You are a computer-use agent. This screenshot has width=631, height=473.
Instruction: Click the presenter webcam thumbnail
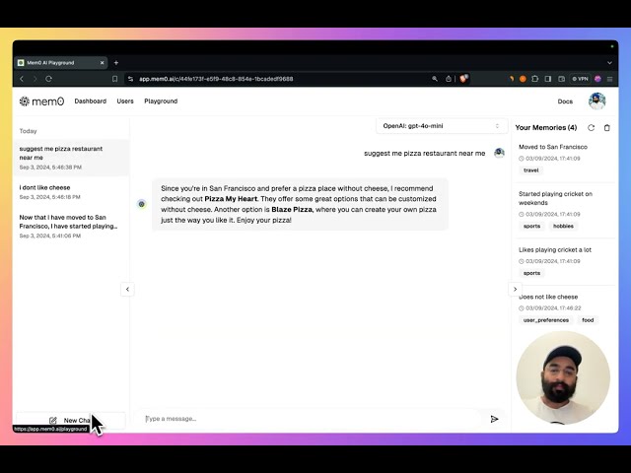click(x=563, y=377)
